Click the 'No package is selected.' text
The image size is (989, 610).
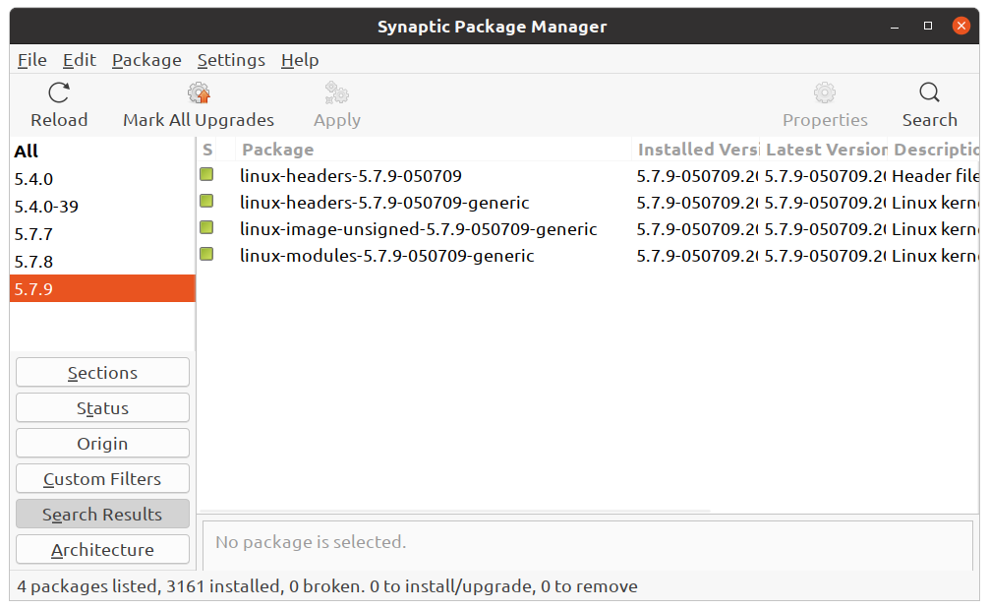point(311,542)
